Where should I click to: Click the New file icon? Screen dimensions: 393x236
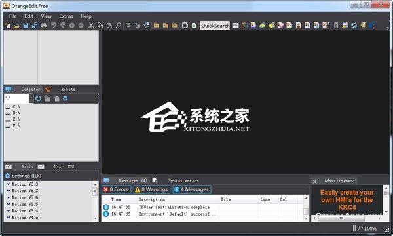pyautogui.click(x=8, y=26)
